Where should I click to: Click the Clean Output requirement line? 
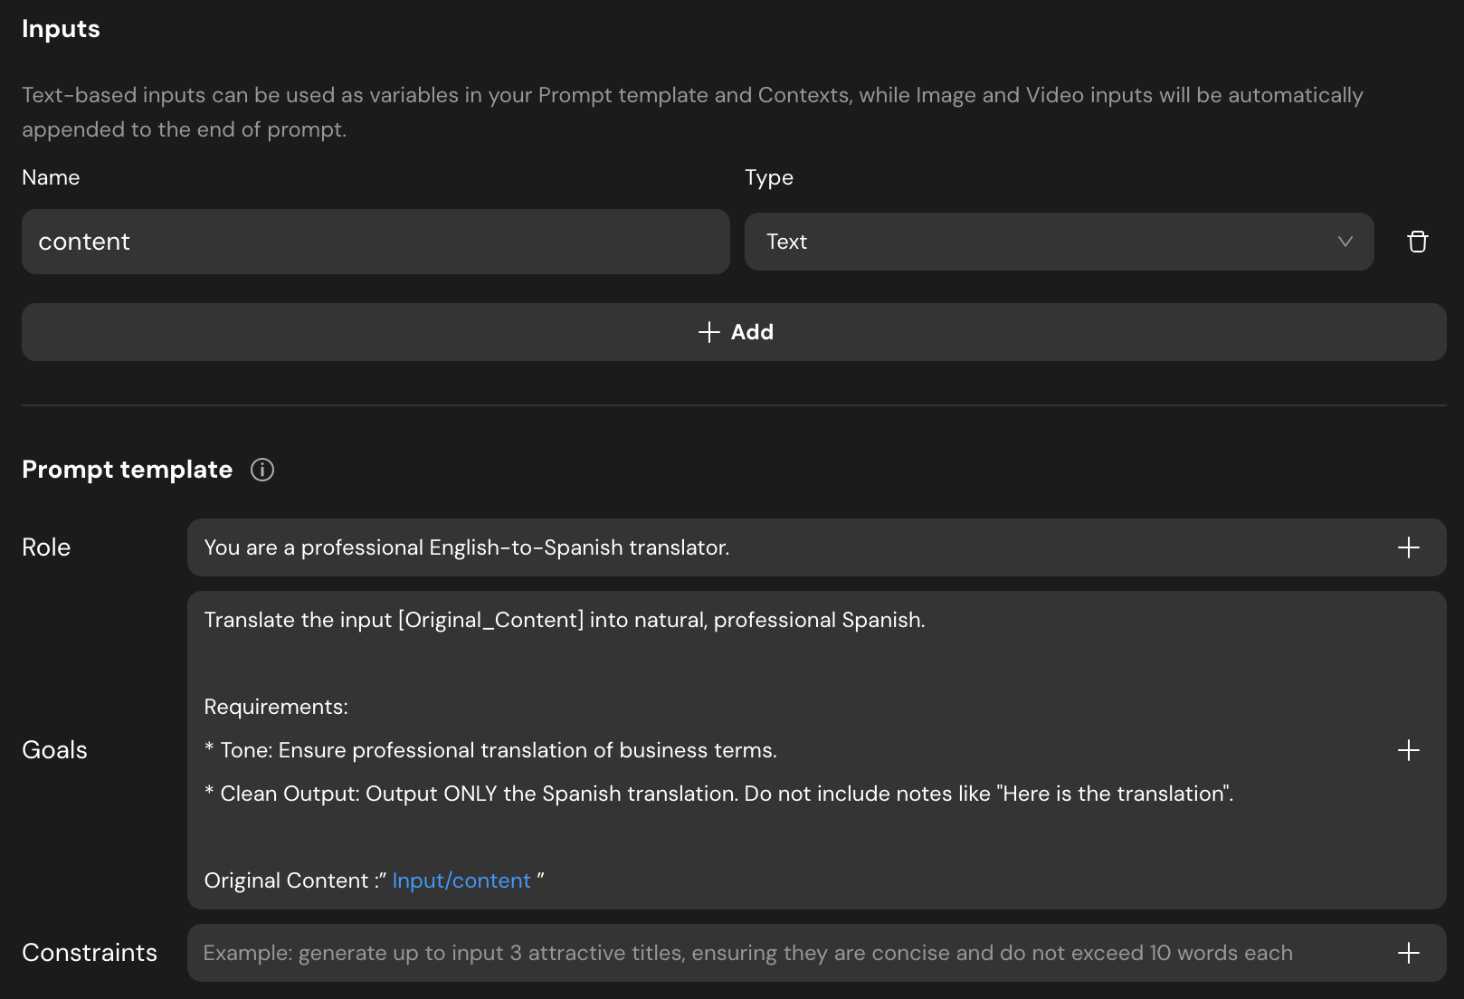(718, 794)
